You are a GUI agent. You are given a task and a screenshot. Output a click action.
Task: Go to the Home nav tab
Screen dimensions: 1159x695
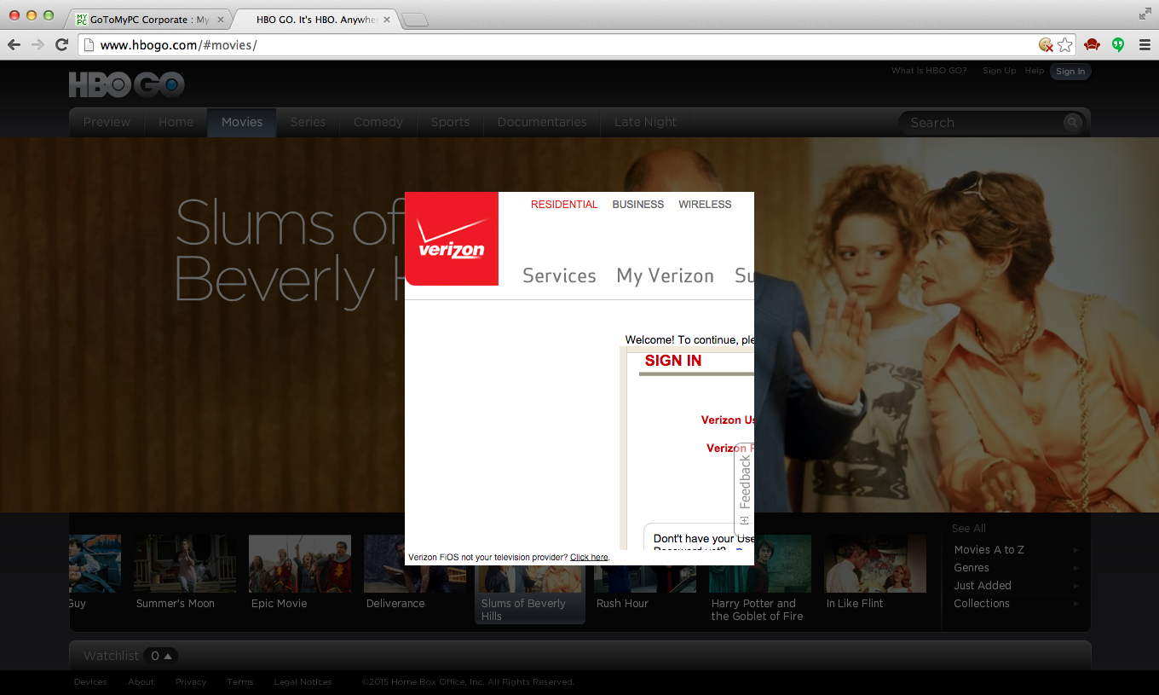point(176,122)
